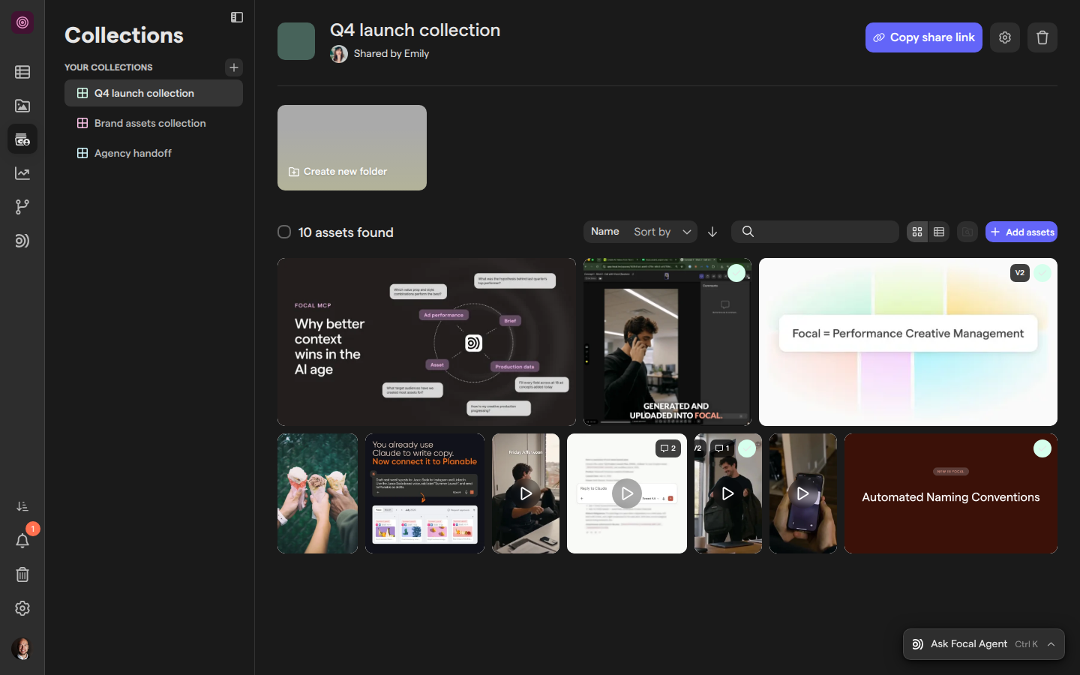The width and height of the screenshot is (1080, 675).
Task: Add a new collection with plus icon
Action: 234,67
